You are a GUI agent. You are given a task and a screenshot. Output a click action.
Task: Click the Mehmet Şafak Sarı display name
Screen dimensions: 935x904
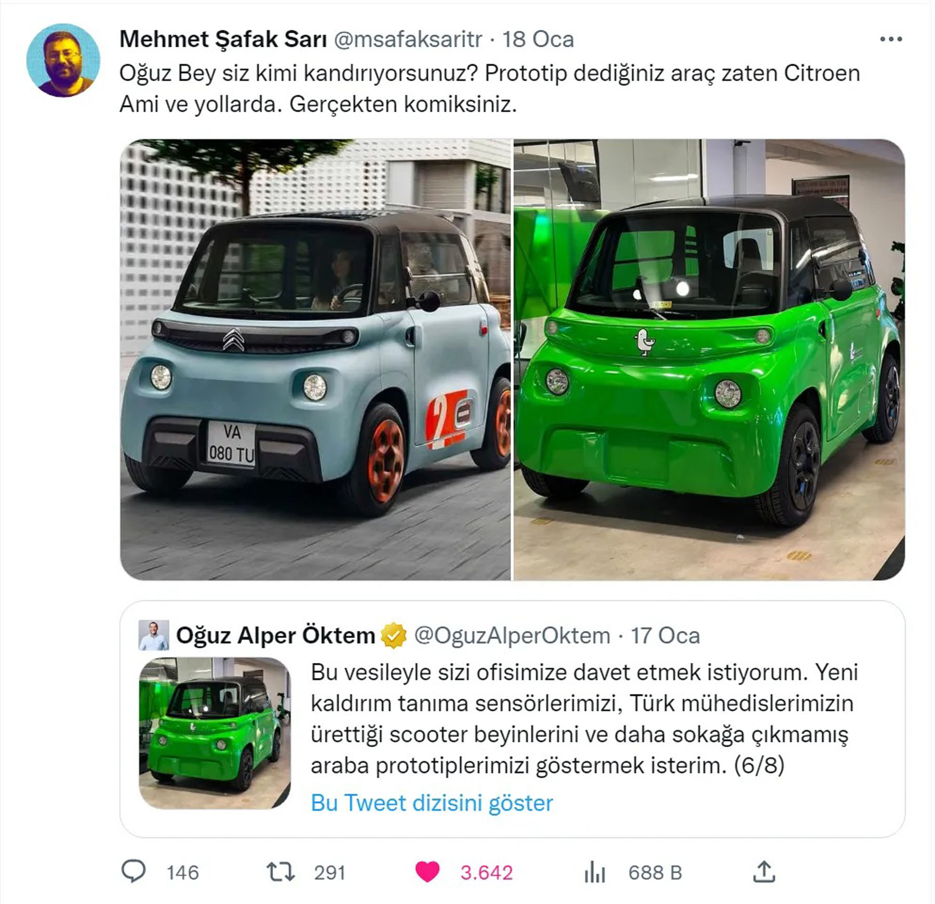tap(223, 39)
